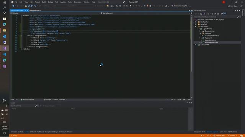Click the Solution Explorer sync active document icon
The width and height of the screenshot is (245, 137).
(212, 14)
